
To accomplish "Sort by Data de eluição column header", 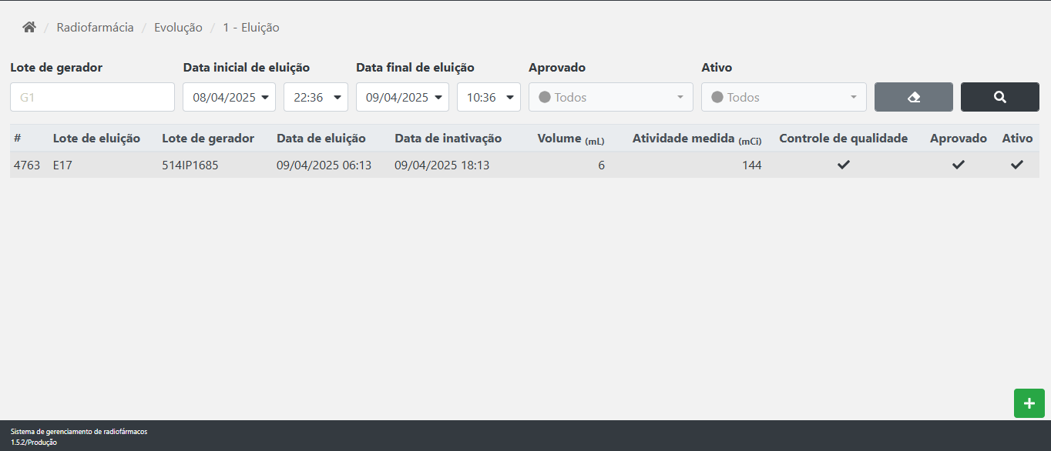I will coord(321,139).
